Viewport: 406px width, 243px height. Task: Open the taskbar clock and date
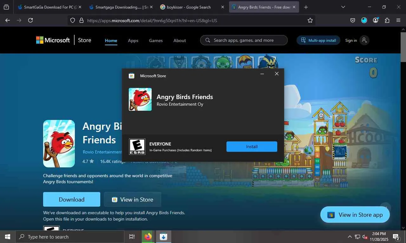coord(379,237)
